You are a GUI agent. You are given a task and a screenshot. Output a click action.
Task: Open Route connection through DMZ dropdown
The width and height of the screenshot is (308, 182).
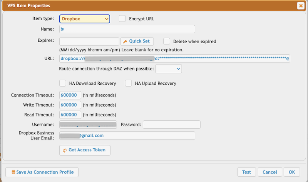(169, 69)
